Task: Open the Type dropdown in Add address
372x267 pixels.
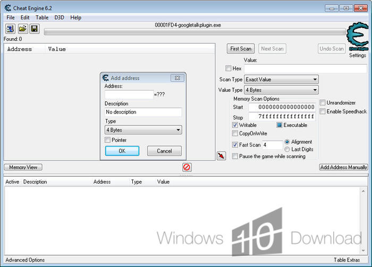Action: coord(143,130)
